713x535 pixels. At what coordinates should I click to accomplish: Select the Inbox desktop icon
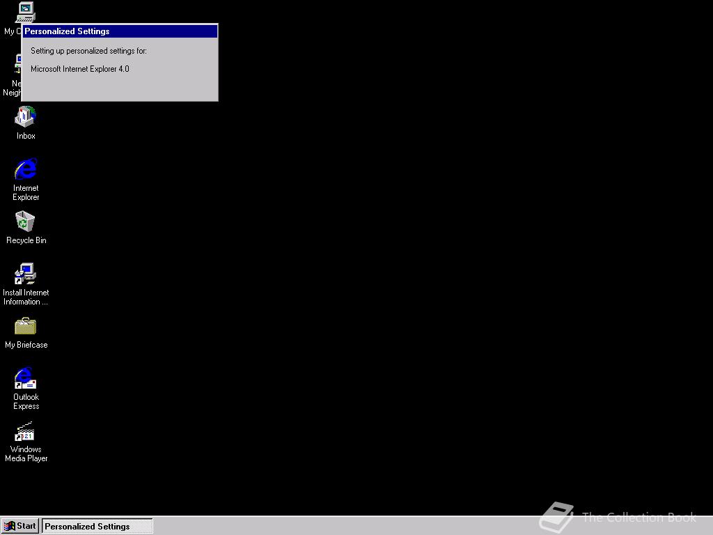coord(25,116)
